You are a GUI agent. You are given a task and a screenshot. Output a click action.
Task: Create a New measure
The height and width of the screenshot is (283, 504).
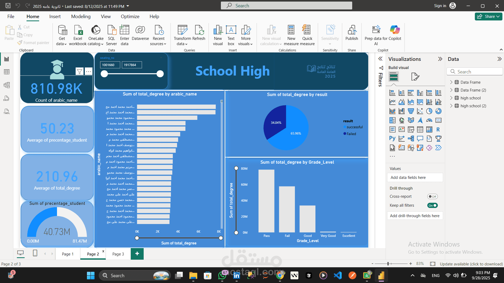[291, 35]
